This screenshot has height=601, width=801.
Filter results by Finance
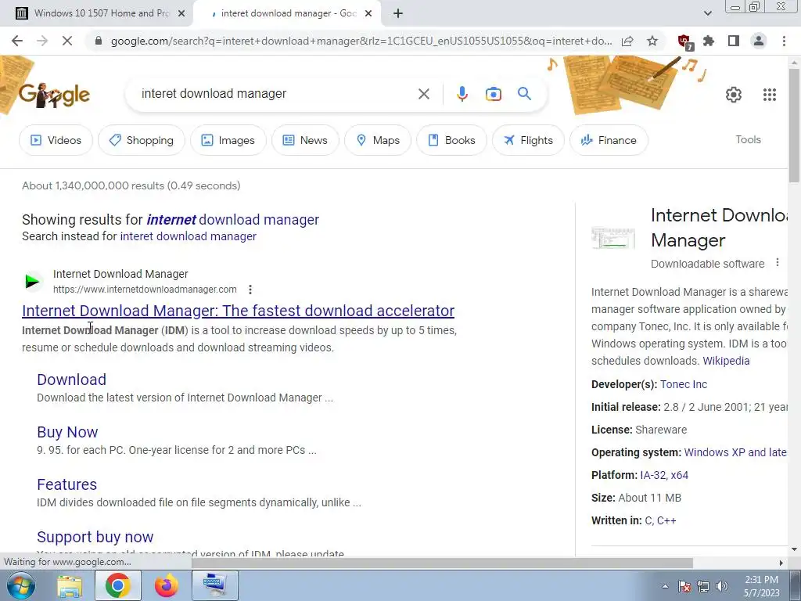[x=609, y=140]
